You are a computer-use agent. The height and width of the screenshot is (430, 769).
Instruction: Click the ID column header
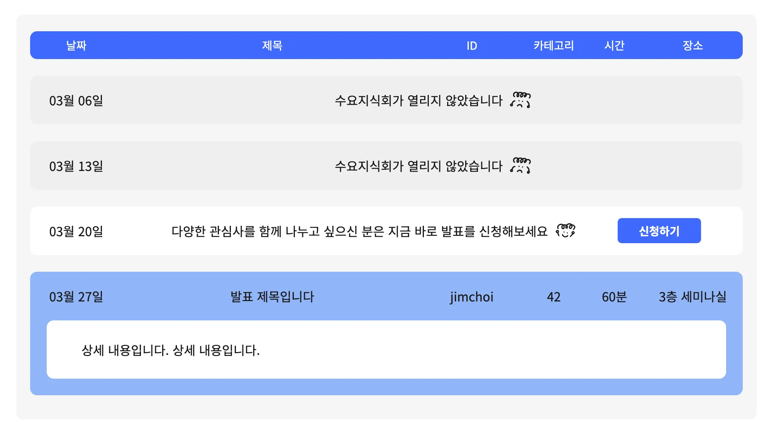pyautogui.click(x=471, y=46)
